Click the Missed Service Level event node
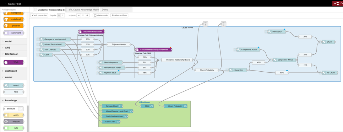 click(53, 44)
